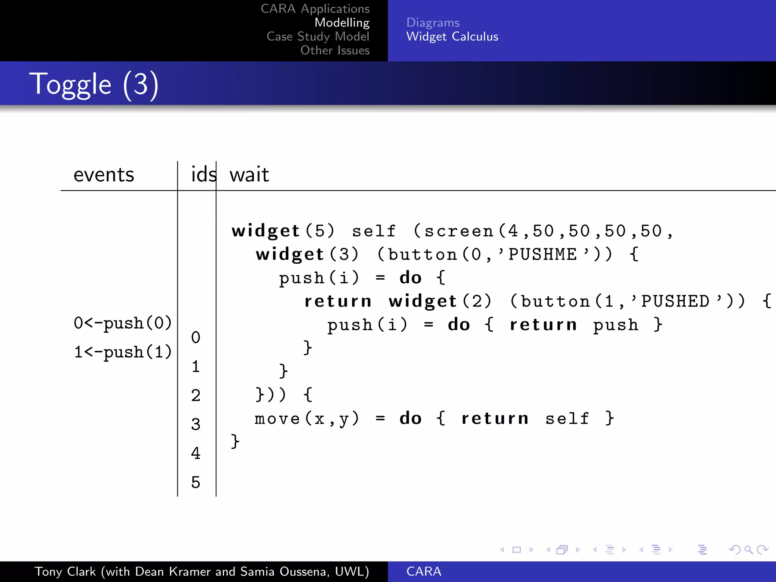
Task: Open the Diagrams subsection
Action: (433, 23)
